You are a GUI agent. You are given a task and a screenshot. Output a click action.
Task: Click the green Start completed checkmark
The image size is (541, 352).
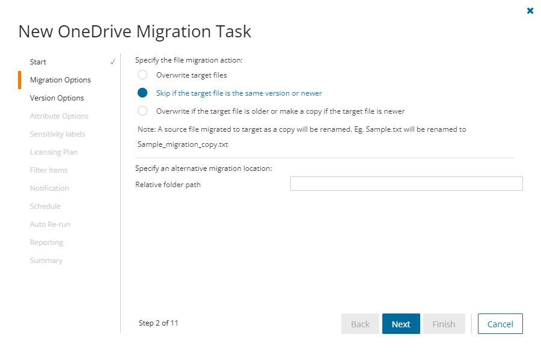[x=112, y=62]
